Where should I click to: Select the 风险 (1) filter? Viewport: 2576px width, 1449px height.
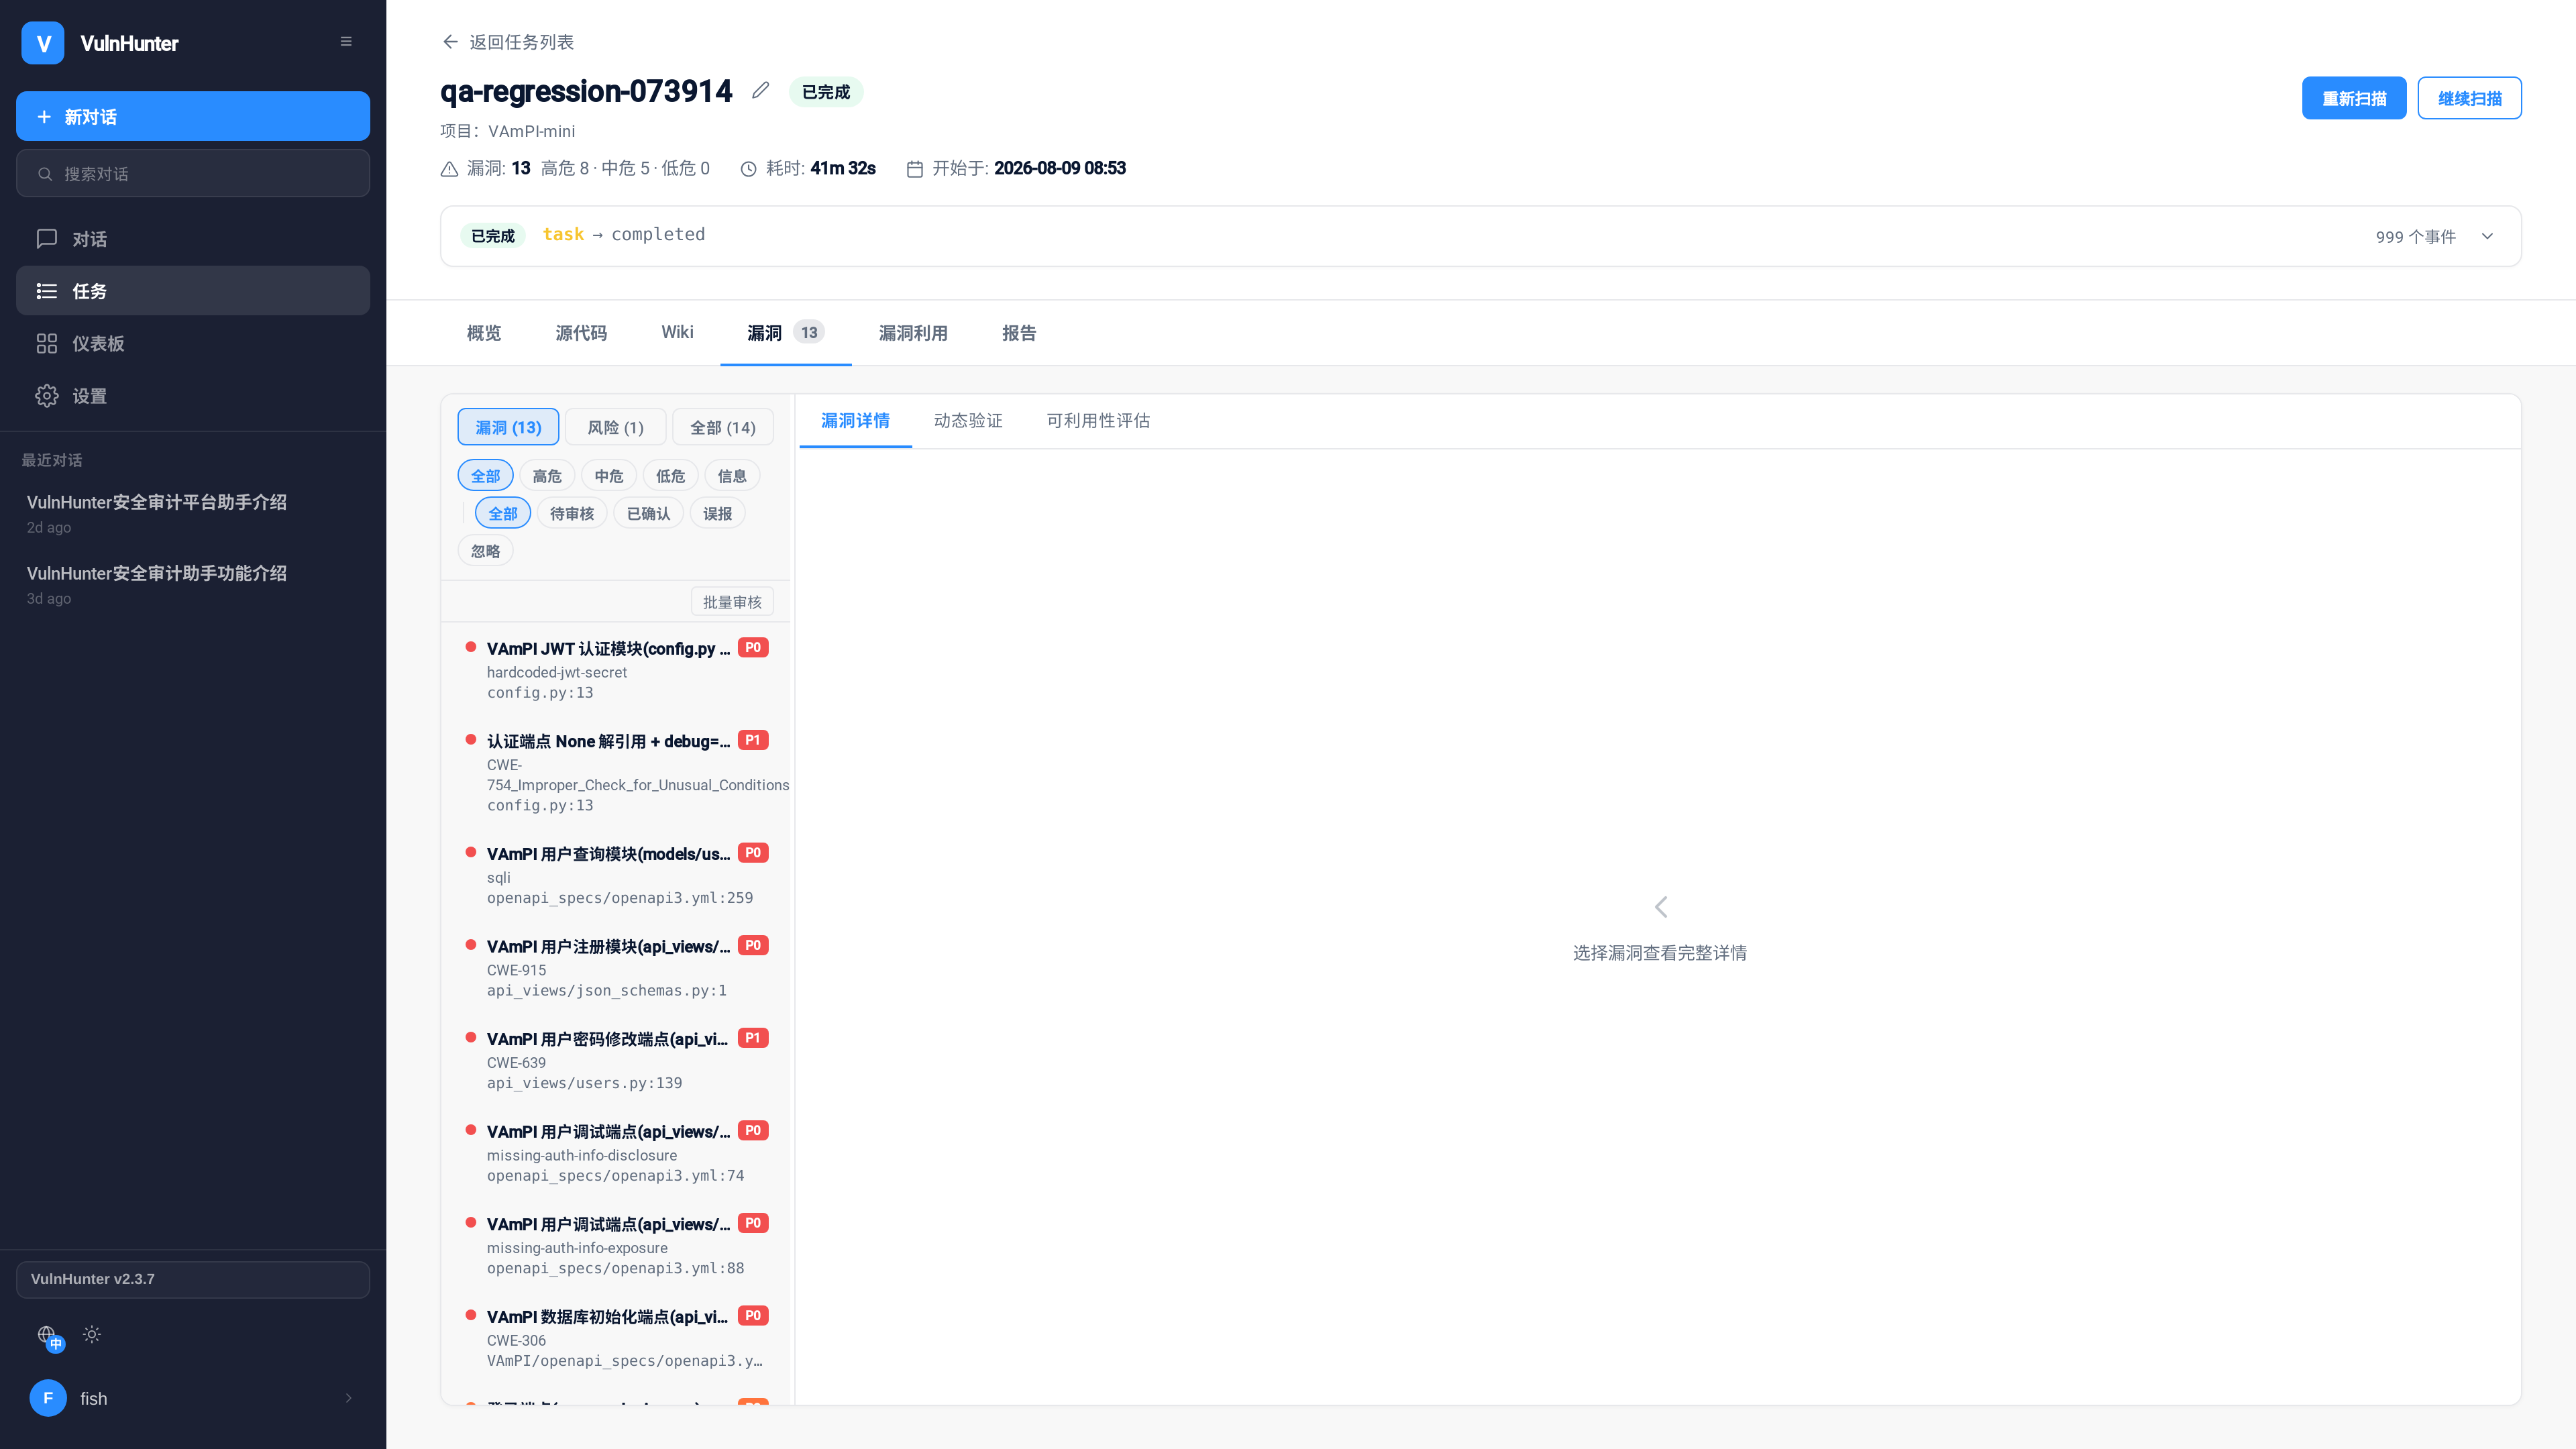615,427
